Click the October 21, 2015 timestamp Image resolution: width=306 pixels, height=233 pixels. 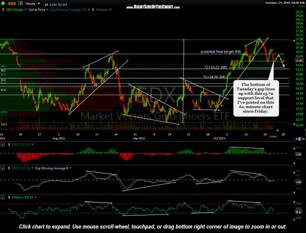coord(284,3)
